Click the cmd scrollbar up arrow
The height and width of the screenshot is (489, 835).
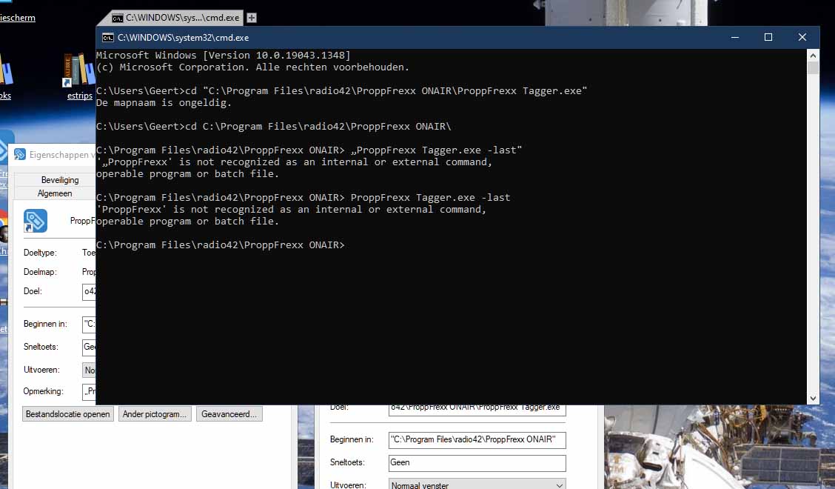pos(813,56)
